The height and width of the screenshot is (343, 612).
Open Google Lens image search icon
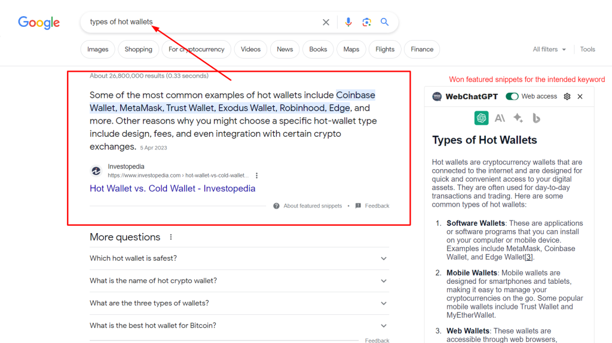[x=366, y=22]
